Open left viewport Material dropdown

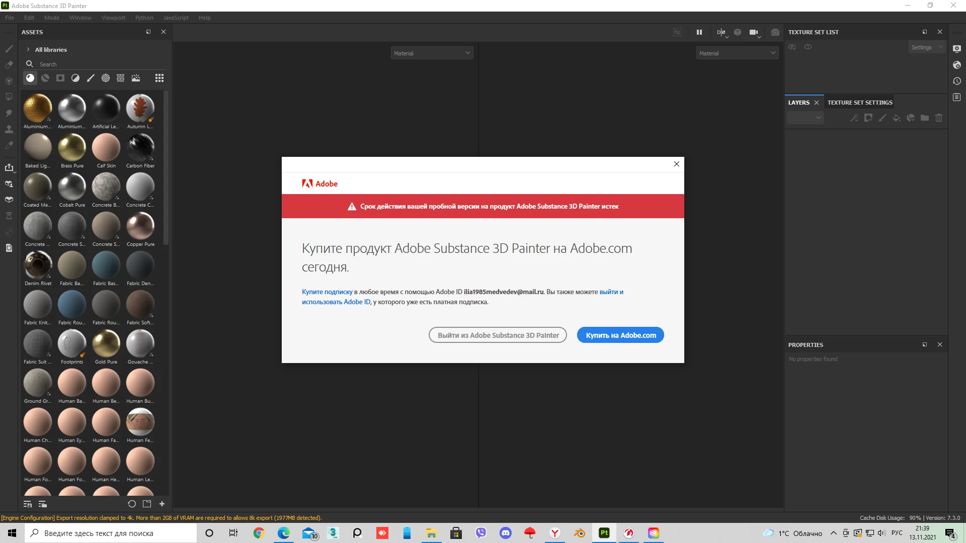[432, 53]
